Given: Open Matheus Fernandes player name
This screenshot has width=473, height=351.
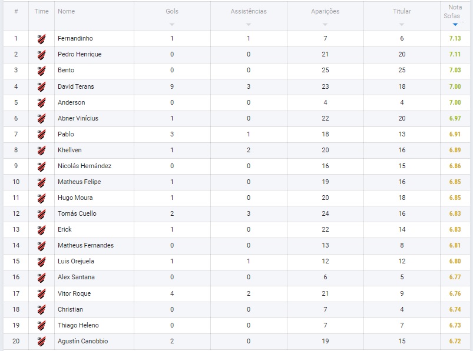Looking at the screenshot, I should (85, 245).
